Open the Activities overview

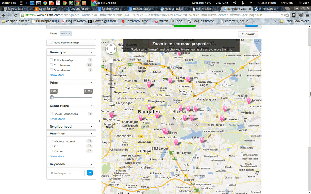[9, 3]
